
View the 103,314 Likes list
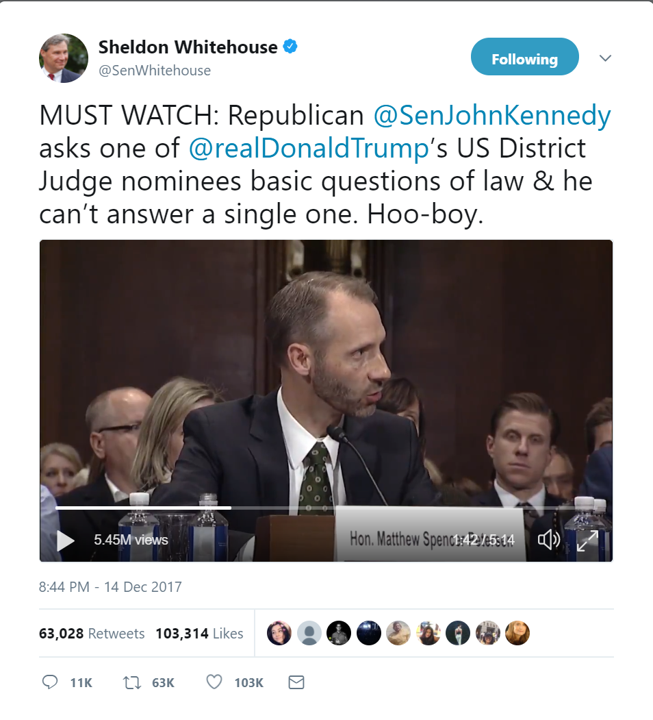tap(199, 634)
